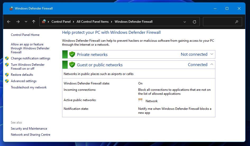
Task: Open recent locations chevron beside forward arrow
Action: click(x=26, y=22)
